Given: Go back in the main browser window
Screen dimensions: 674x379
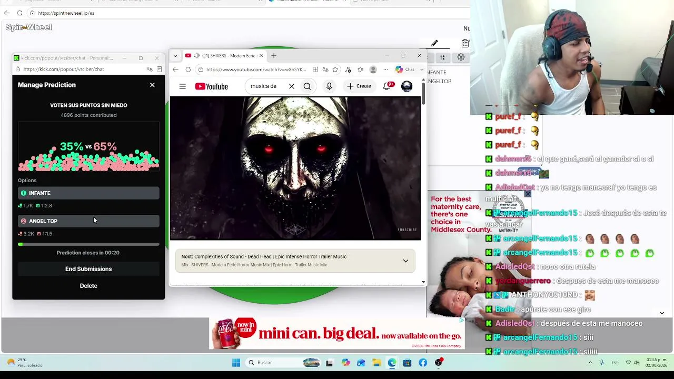Looking at the screenshot, I should [7, 13].
